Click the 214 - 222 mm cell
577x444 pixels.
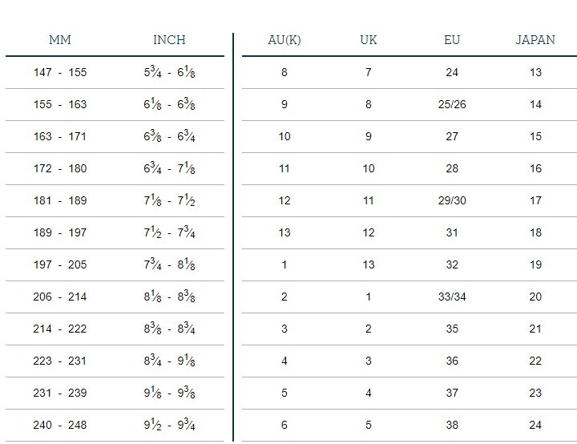coord(60,329)
